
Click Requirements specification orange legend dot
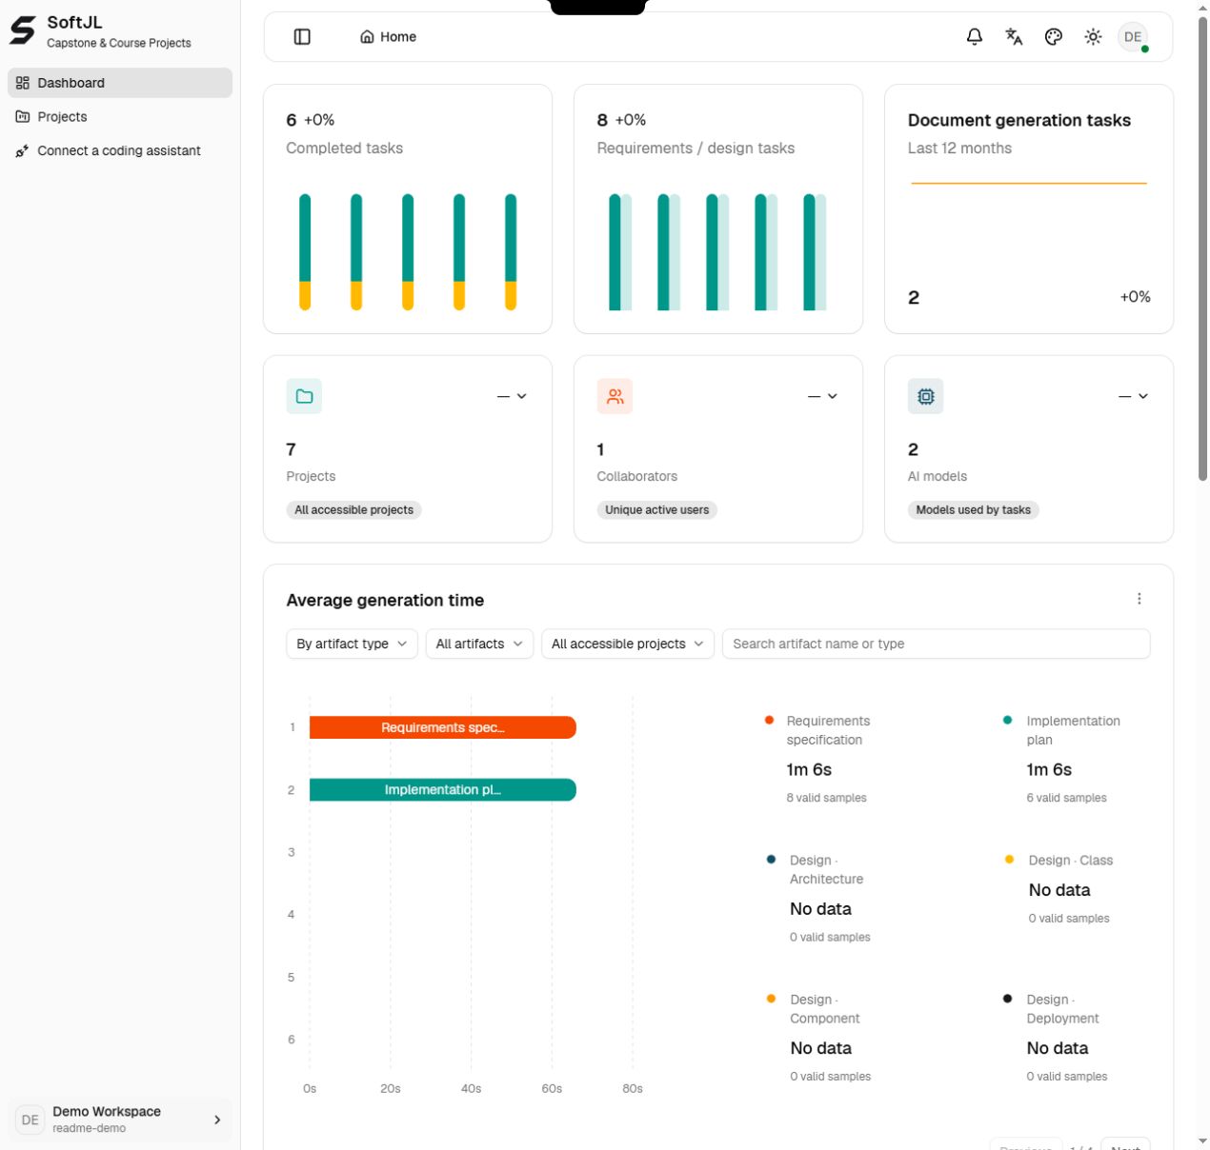[x=769, y=720]
